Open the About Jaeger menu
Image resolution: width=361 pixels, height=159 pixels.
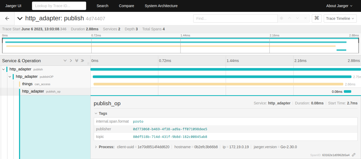coord(339,6)
